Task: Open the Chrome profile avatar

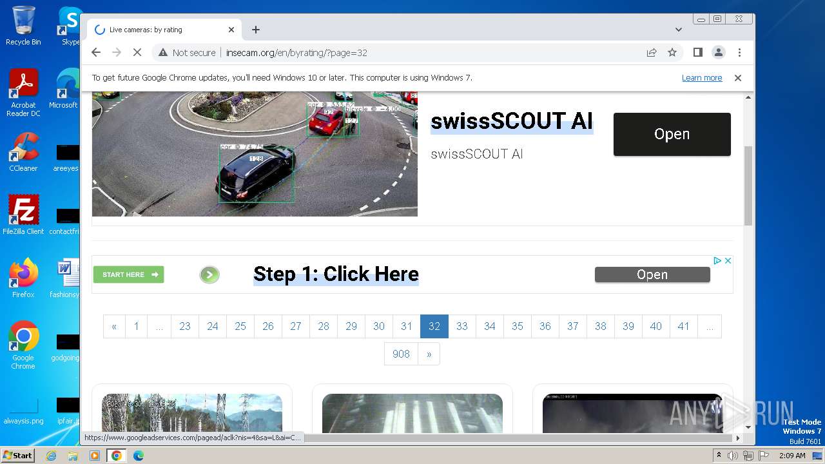Action: coord(718,52)
